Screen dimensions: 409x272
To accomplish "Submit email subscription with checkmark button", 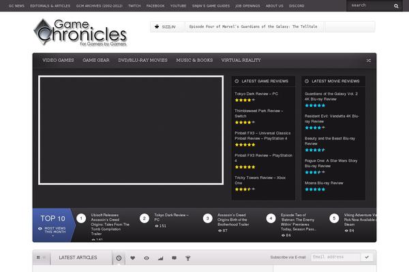I will [x=367, y=257].
